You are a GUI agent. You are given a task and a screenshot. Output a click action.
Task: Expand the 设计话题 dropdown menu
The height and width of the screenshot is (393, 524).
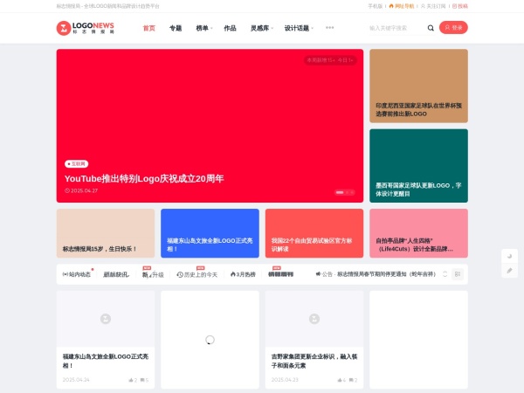tap(299, 28)
